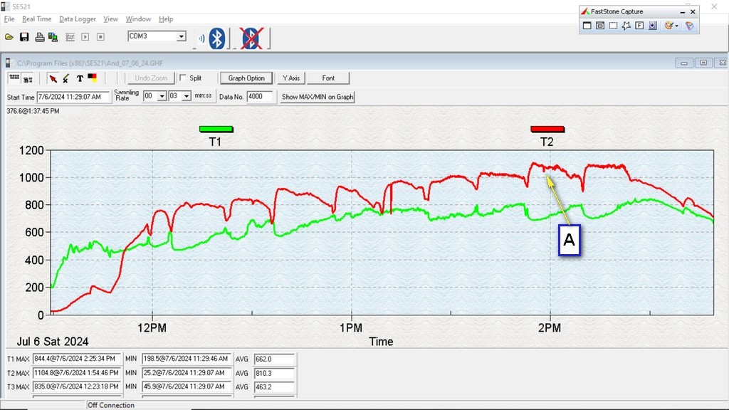Click the open file folder icon
This screenshot has height=410, width=729.
(9, 37)
